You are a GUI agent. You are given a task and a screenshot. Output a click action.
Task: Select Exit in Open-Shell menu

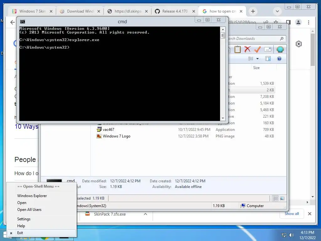coord(42,233)
